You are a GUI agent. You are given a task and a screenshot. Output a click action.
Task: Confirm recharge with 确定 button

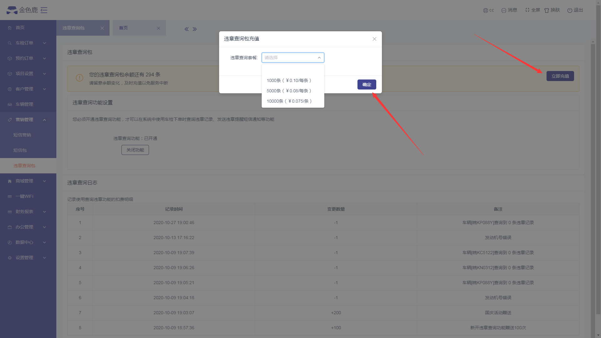[367, 84]
